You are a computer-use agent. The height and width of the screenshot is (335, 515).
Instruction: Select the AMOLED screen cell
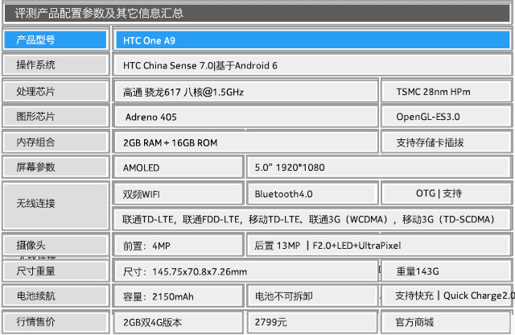[177, 167]
